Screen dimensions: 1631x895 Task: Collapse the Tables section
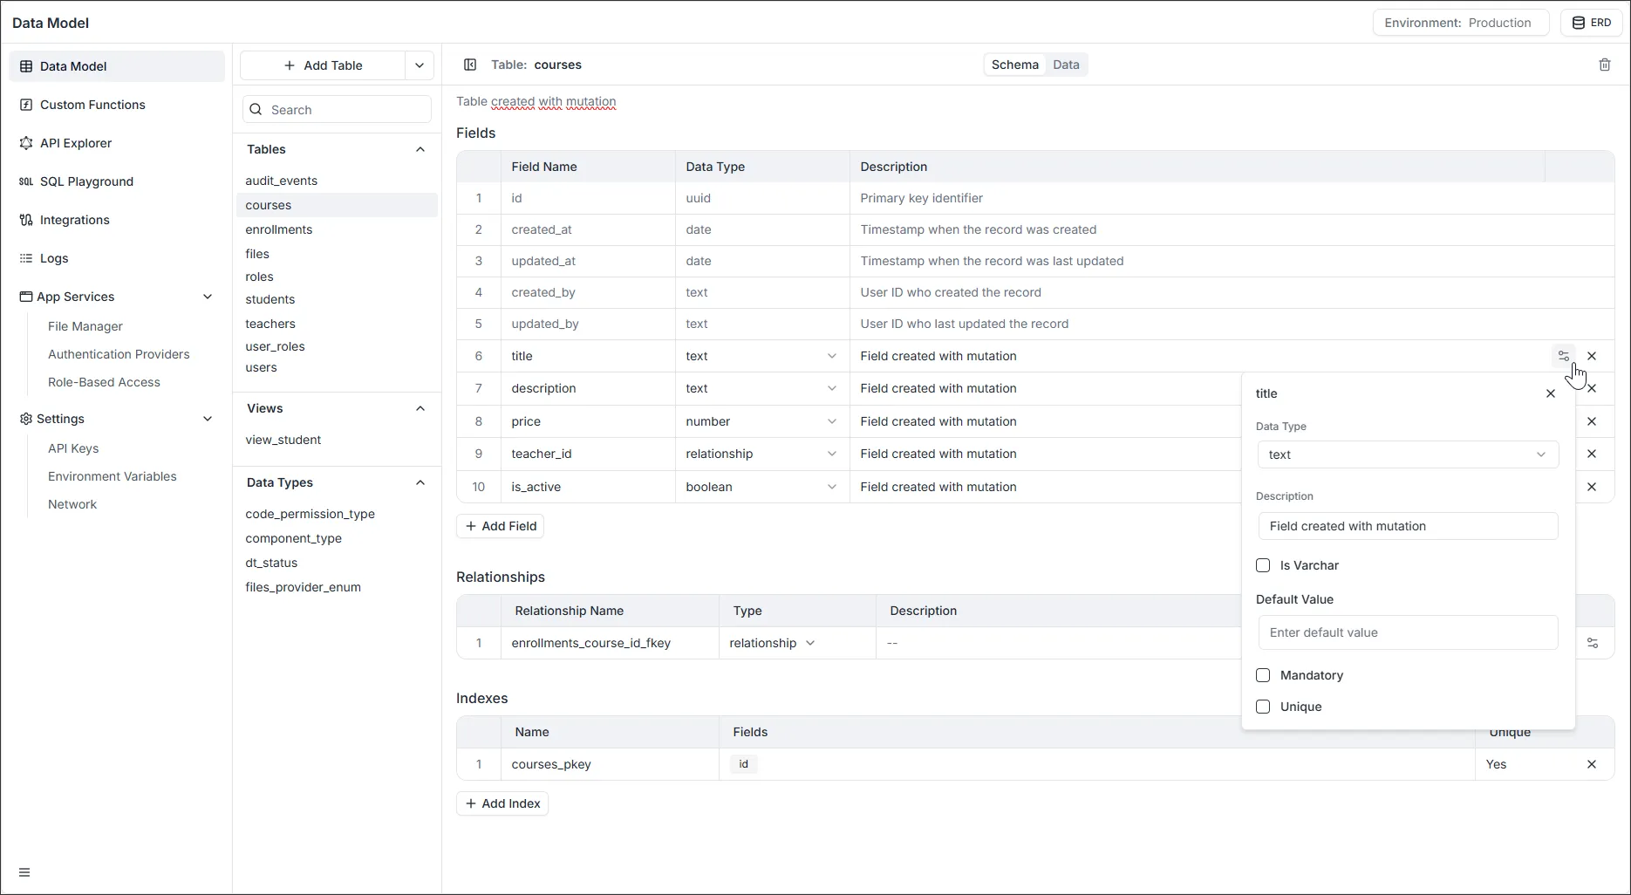pos(420,149)
